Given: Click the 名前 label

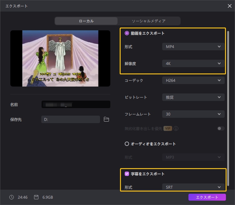Looking at the screenshot, I should (14, 104).
